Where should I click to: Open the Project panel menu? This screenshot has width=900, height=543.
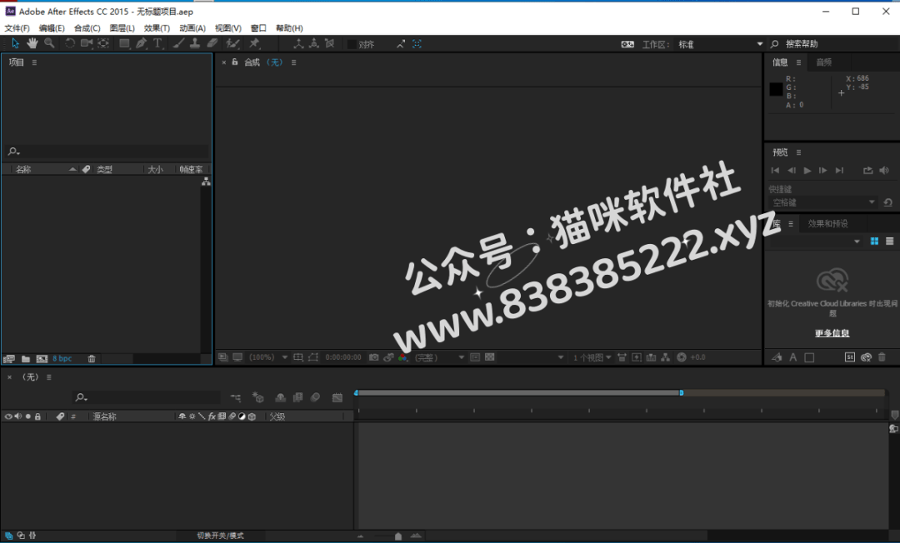(x=34, y=62)
